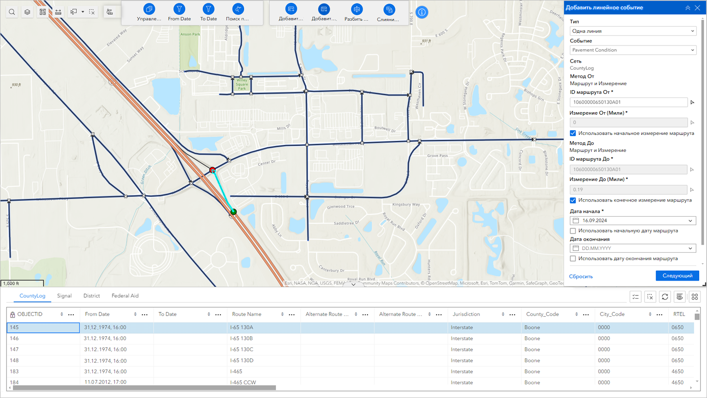Click the Следующий button
Screen dimensions: 707x398
677,276
